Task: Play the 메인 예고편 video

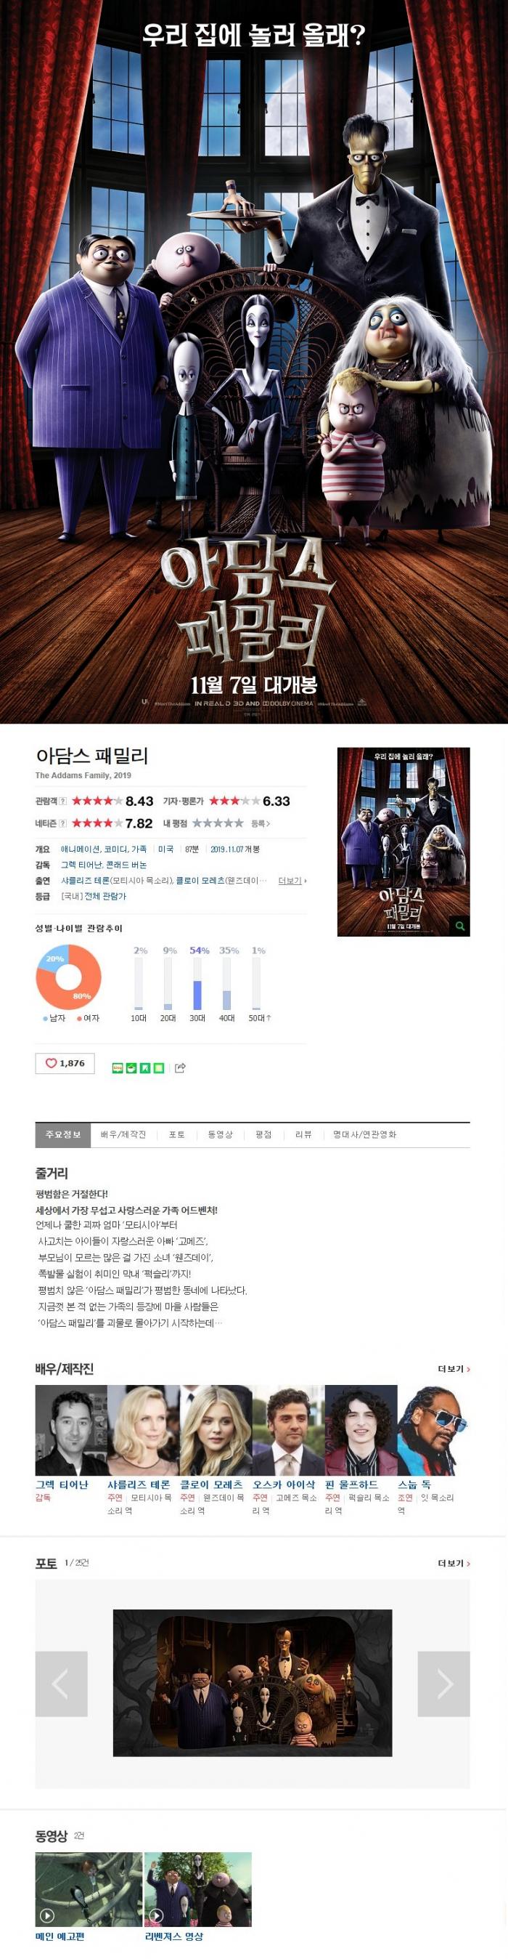Action: (x=88, y=1889)
